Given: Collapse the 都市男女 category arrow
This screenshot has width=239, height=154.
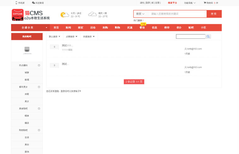Looking at the screenshot, I should [39, 87].
